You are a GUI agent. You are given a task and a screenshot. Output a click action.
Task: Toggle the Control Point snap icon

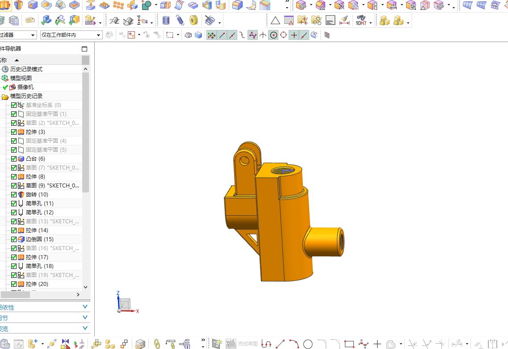[x=242, y=35]
